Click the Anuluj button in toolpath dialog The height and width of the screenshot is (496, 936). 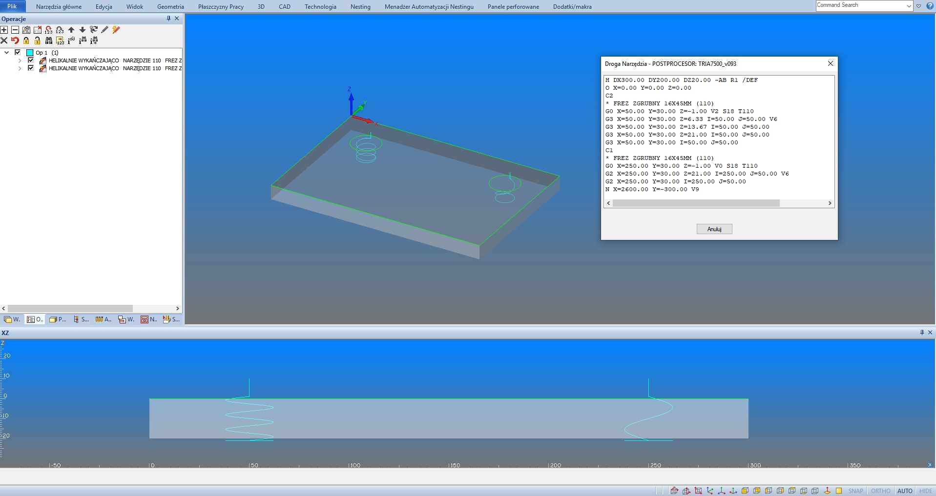[714, 229]
